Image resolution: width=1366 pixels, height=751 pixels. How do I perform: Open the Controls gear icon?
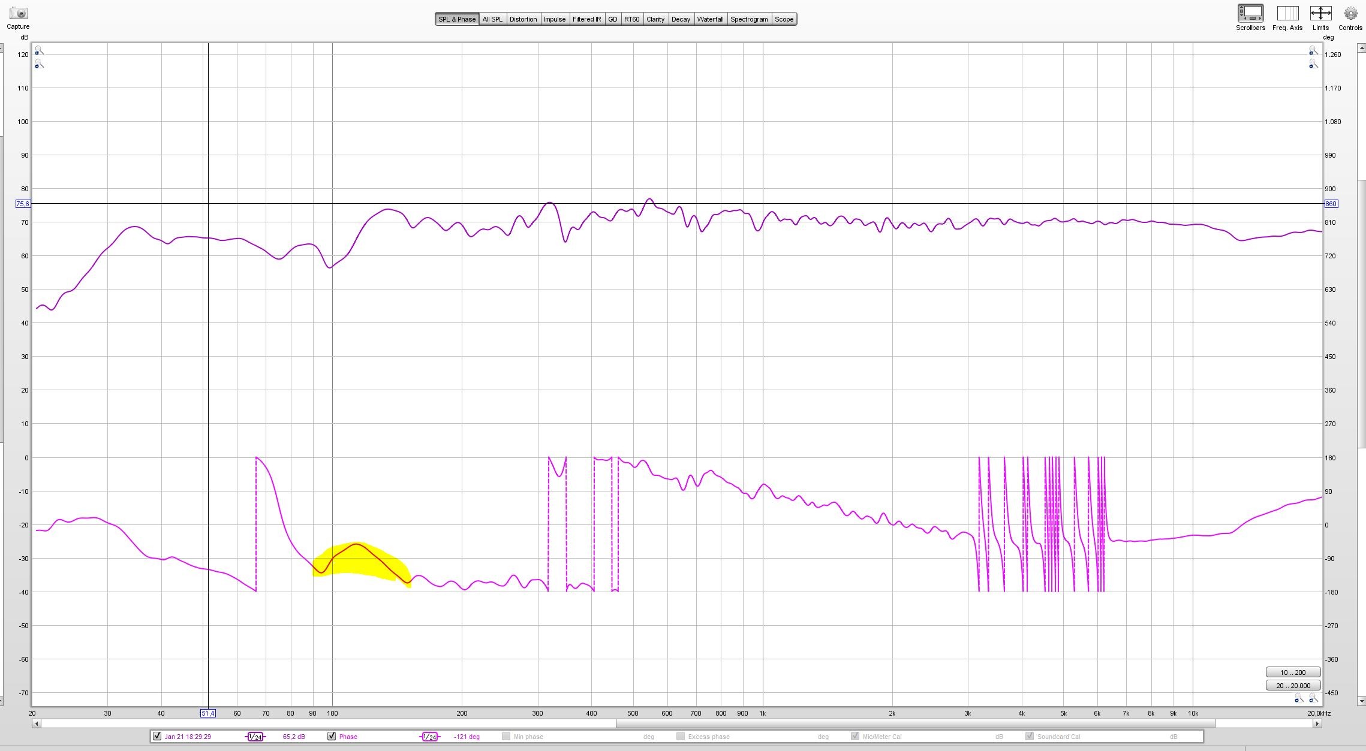coord(1350,14)
